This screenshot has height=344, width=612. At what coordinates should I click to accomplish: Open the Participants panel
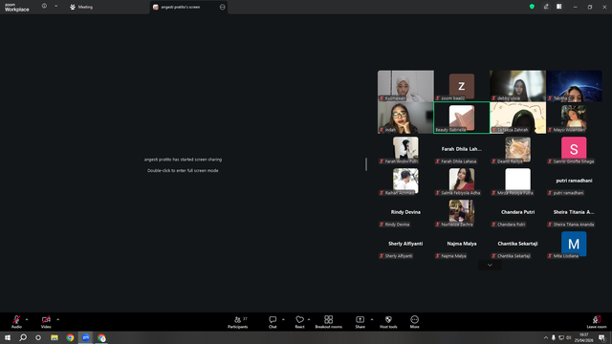pyautogui.click(x=238, y=322)
